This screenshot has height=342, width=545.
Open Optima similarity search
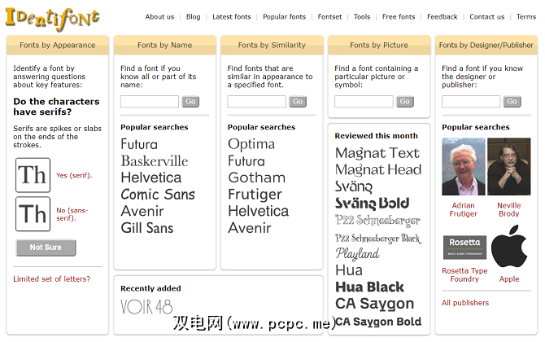pyautogui.click(x=251, y=144)
